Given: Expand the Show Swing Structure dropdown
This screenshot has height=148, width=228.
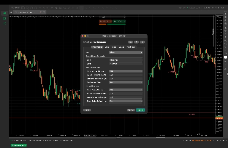Looking at the screenshot, I should 126,90.
